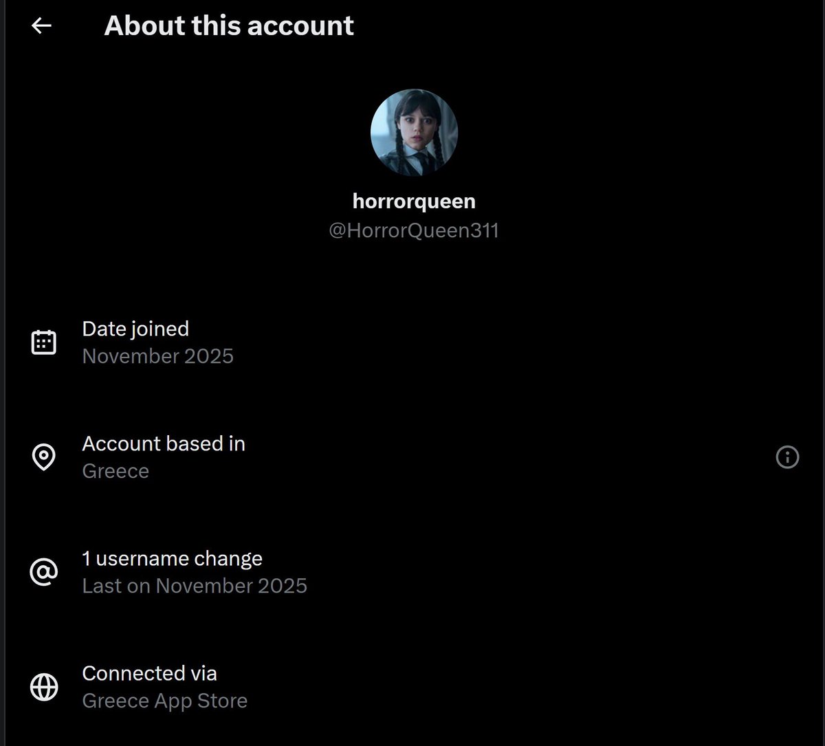Click the Connected via label
The width and height of the screenshot is (825, 746).
pyautogui.click(x=149, y=673)
